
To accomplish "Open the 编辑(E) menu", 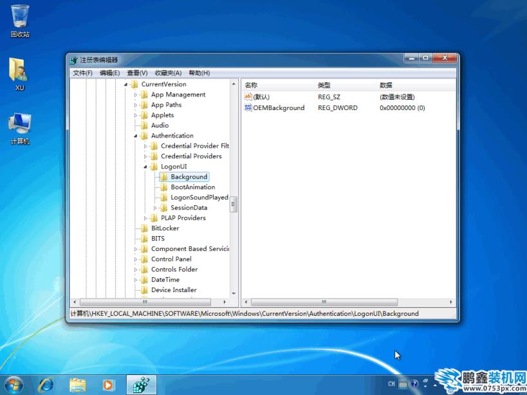I will click(109, 73).
